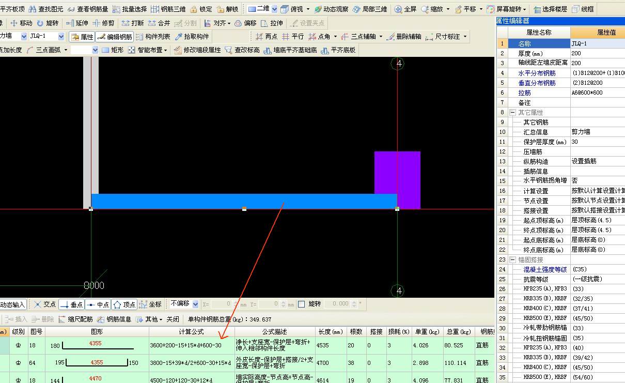Click the 锁定 lock tool
625x383 pixels.
click(x=201, y=9)
